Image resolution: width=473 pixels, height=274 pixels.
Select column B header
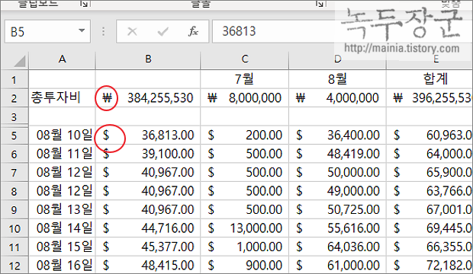pos(148,59)
